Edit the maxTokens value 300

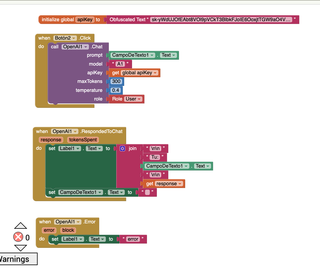point(116,81)
